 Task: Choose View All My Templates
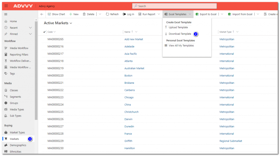[x=181, y=46]
